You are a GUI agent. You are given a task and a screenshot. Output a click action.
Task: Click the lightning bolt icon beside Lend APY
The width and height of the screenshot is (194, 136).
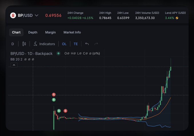[177, 18]
